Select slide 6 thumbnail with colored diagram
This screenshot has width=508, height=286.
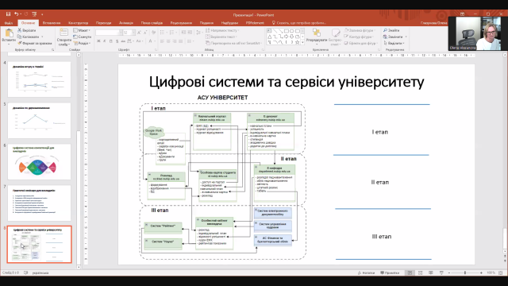click(x=39, y=162)
